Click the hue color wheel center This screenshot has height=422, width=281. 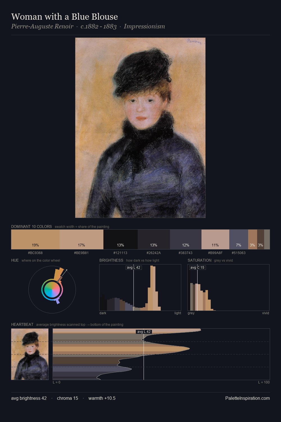point(52,289)
